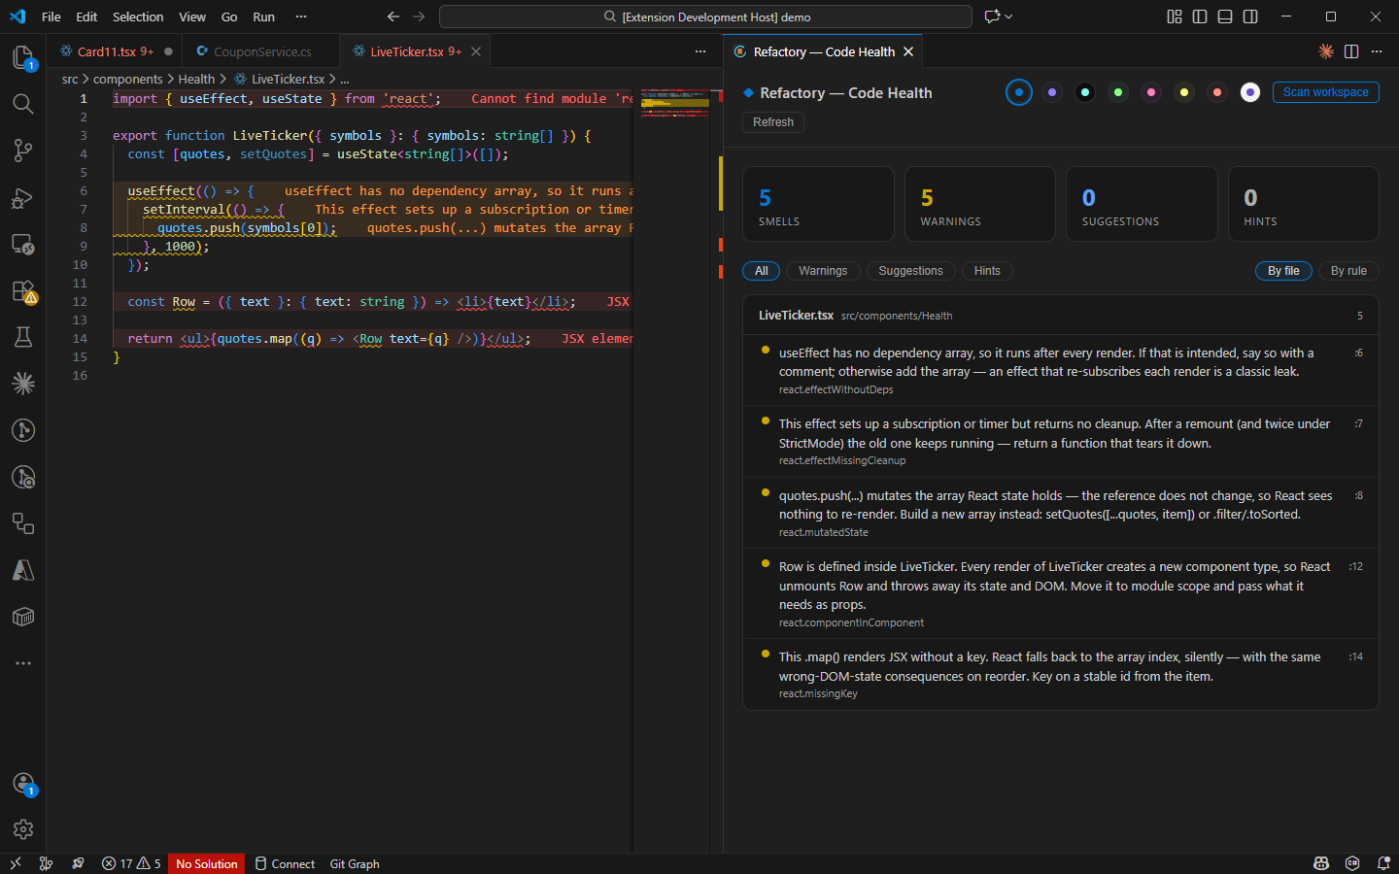This screenshot has width=1399, height=874.
Task: Select the cyan theme dot on black
Action: (1085, 92)
